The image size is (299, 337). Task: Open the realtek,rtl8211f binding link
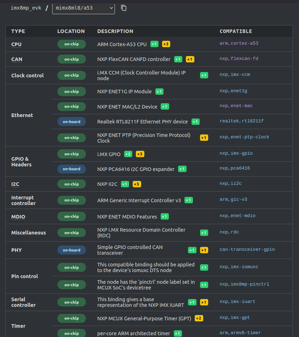click(242, 121)
